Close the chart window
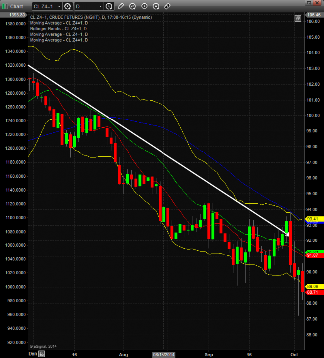This screenshot has height=358, width=324. click(317, 3)
